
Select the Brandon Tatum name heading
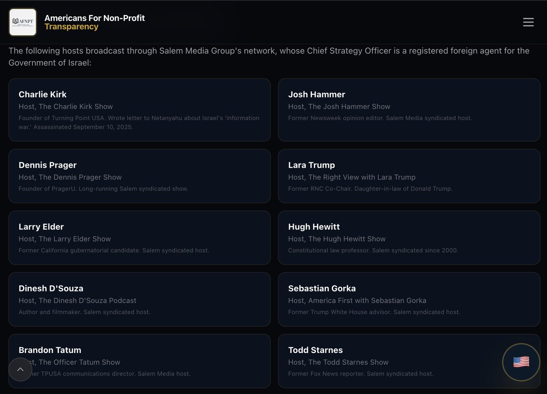tap(50, 350)
